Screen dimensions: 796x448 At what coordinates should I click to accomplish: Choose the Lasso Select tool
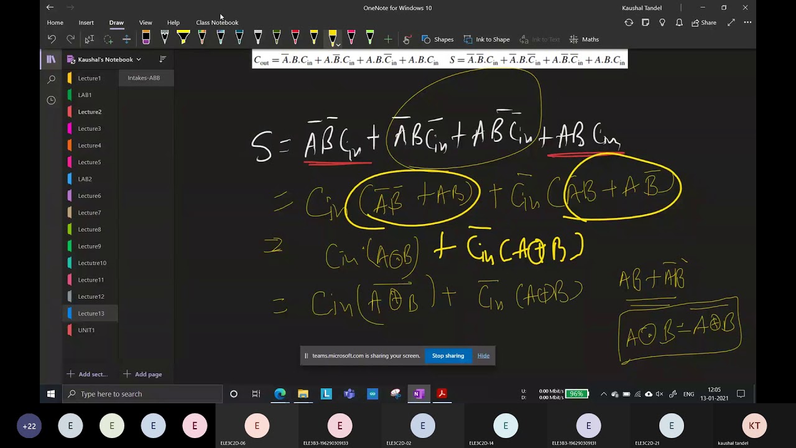click(108, 39)
